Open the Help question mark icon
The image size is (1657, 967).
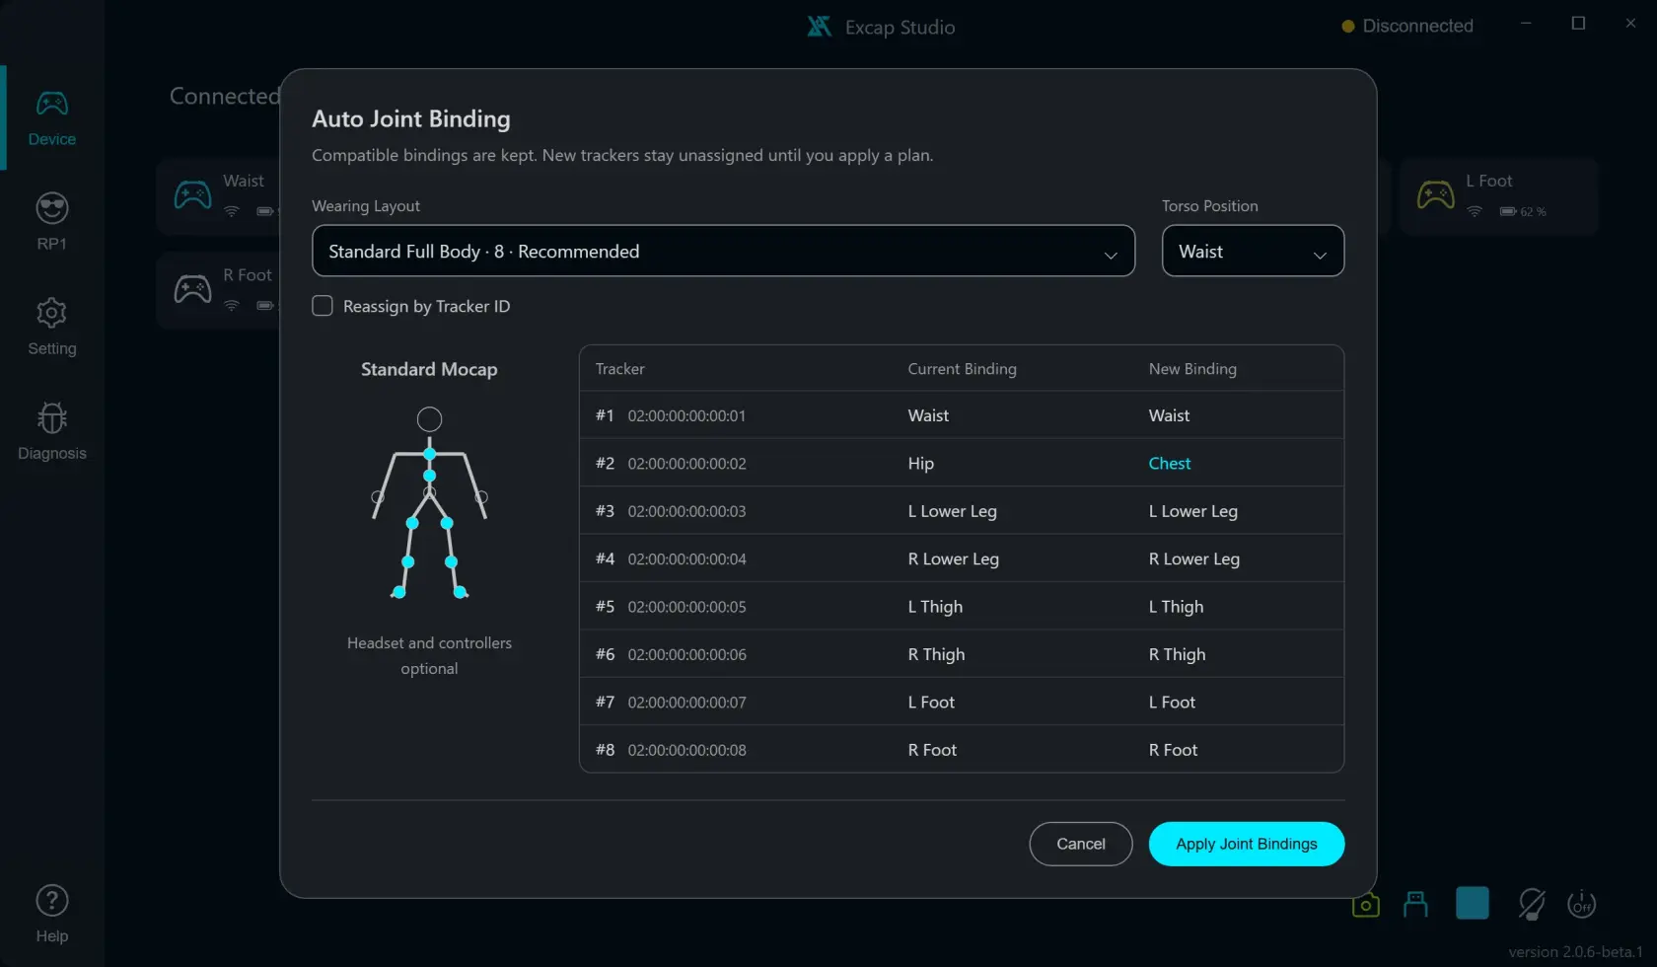(51, 901)
